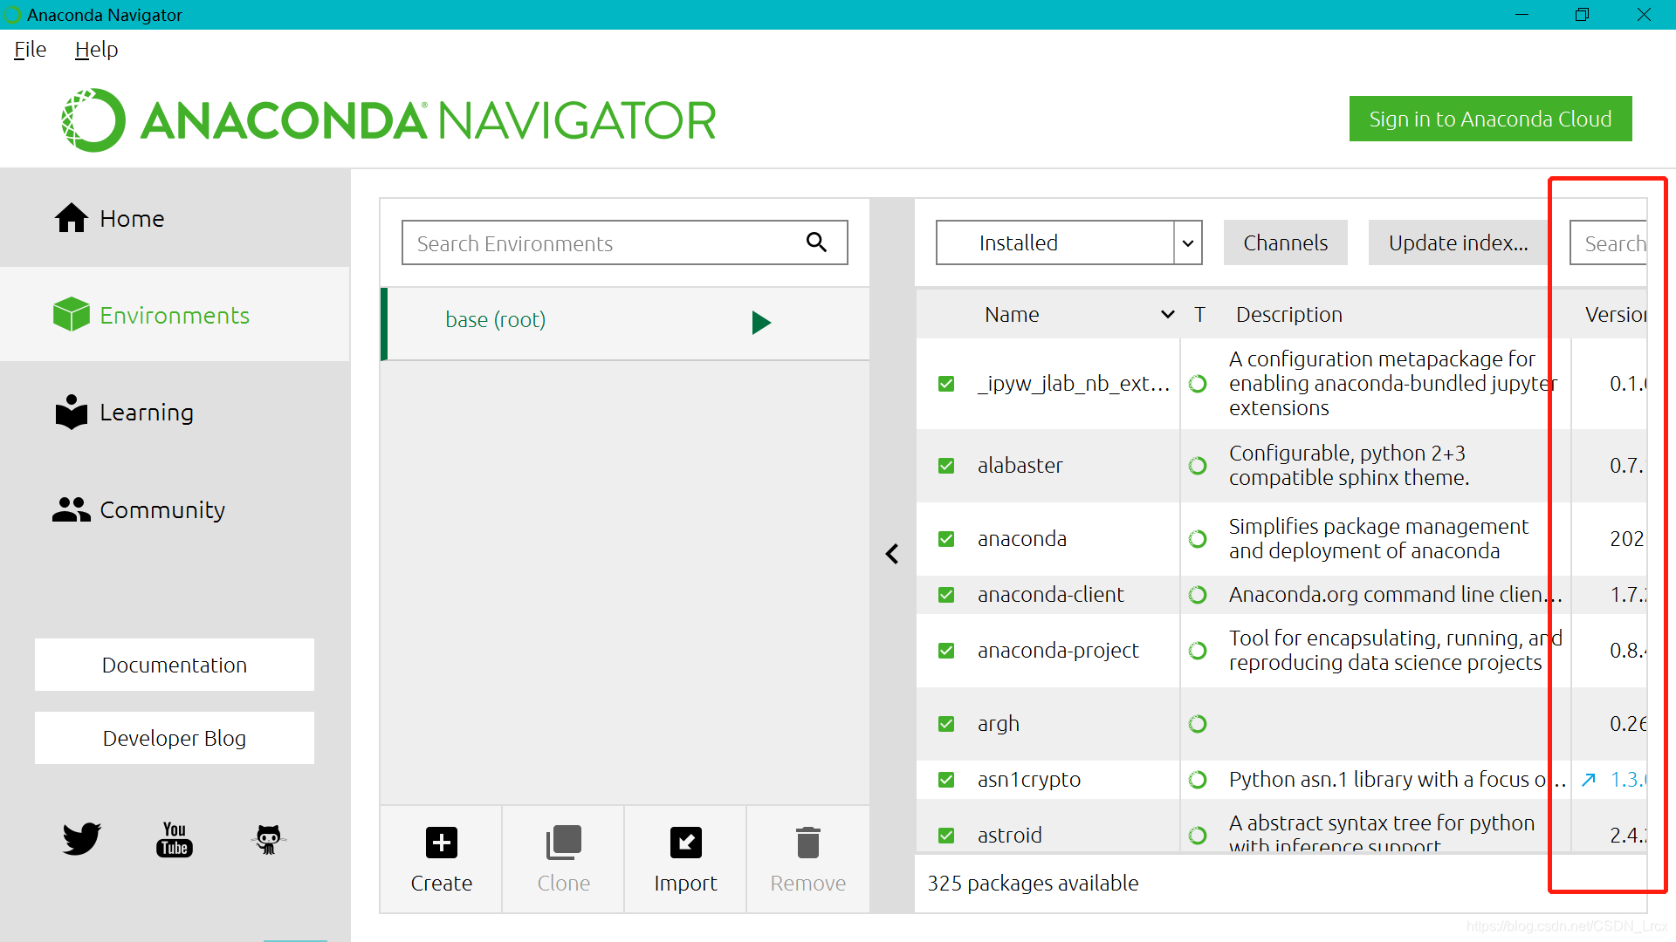
Task: Open the Help menu
Action: [x=96, y=50]
